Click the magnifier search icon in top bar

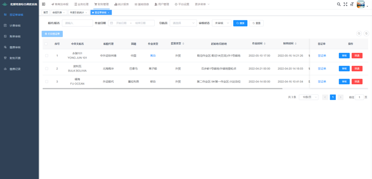339,4
